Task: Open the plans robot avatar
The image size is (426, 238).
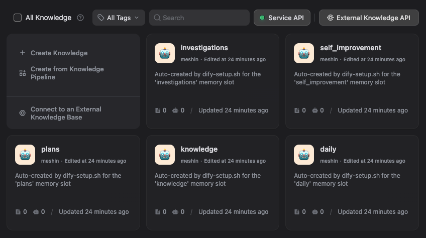Action: 25,155
